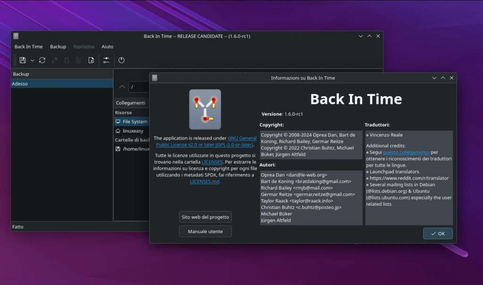Screen dimensions: 483x285
Task: Open the Aiuto menu
Action: click(x=108, y=46)
